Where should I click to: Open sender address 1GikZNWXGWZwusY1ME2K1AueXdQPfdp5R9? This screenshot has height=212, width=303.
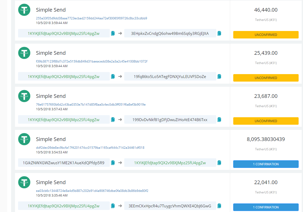click(x=64, y=163)
